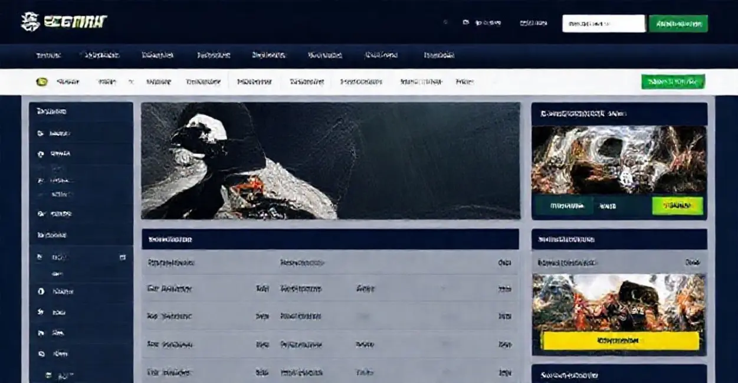Click the site logo in the header
Image resolution: width=738 pixels, height=383 pixels.
[64, 22]
